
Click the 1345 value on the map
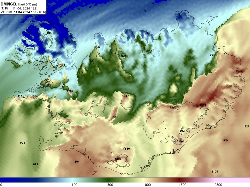(x=173, y=107)
